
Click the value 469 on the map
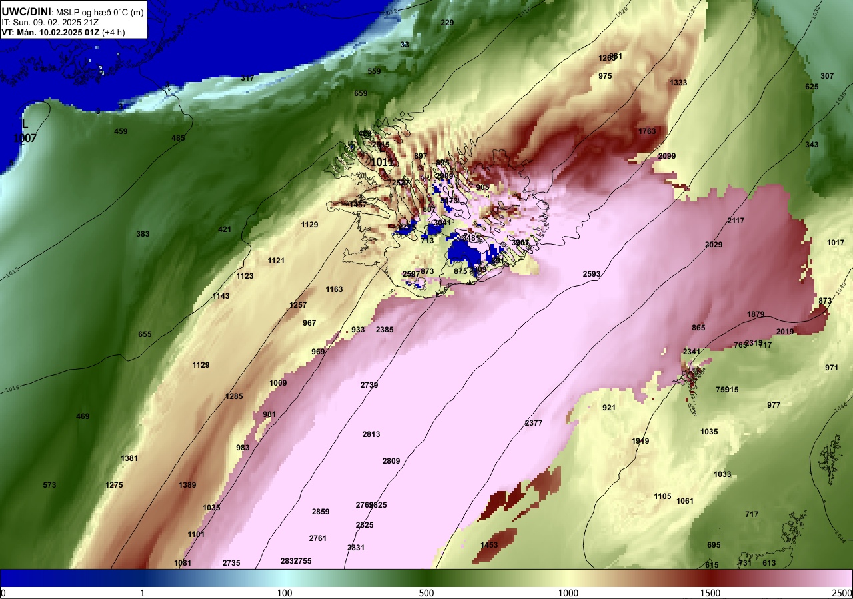tap(83, 416)
